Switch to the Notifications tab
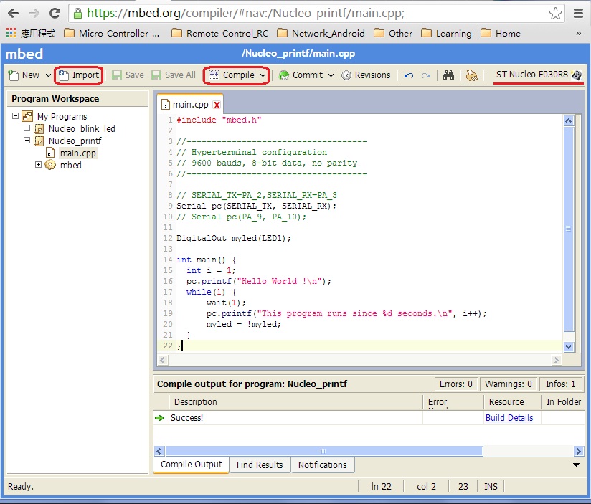 pos(322,465)
